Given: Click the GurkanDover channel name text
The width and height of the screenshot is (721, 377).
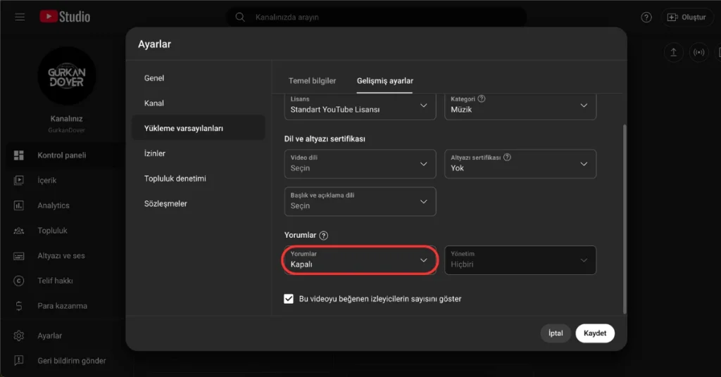Looking at the screenshot, I should pyautogui.click(x=67, y=130).
